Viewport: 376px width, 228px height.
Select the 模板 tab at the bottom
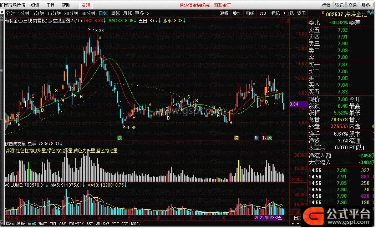[21, 224]
